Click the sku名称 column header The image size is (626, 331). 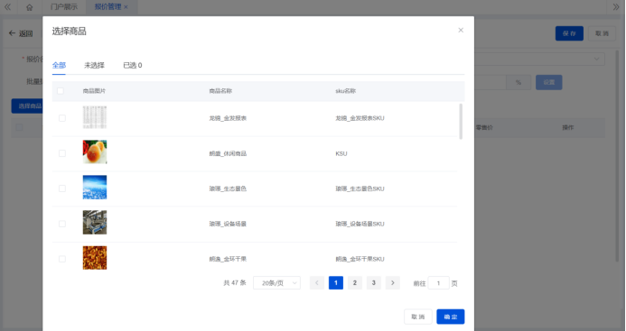(346, 91)
